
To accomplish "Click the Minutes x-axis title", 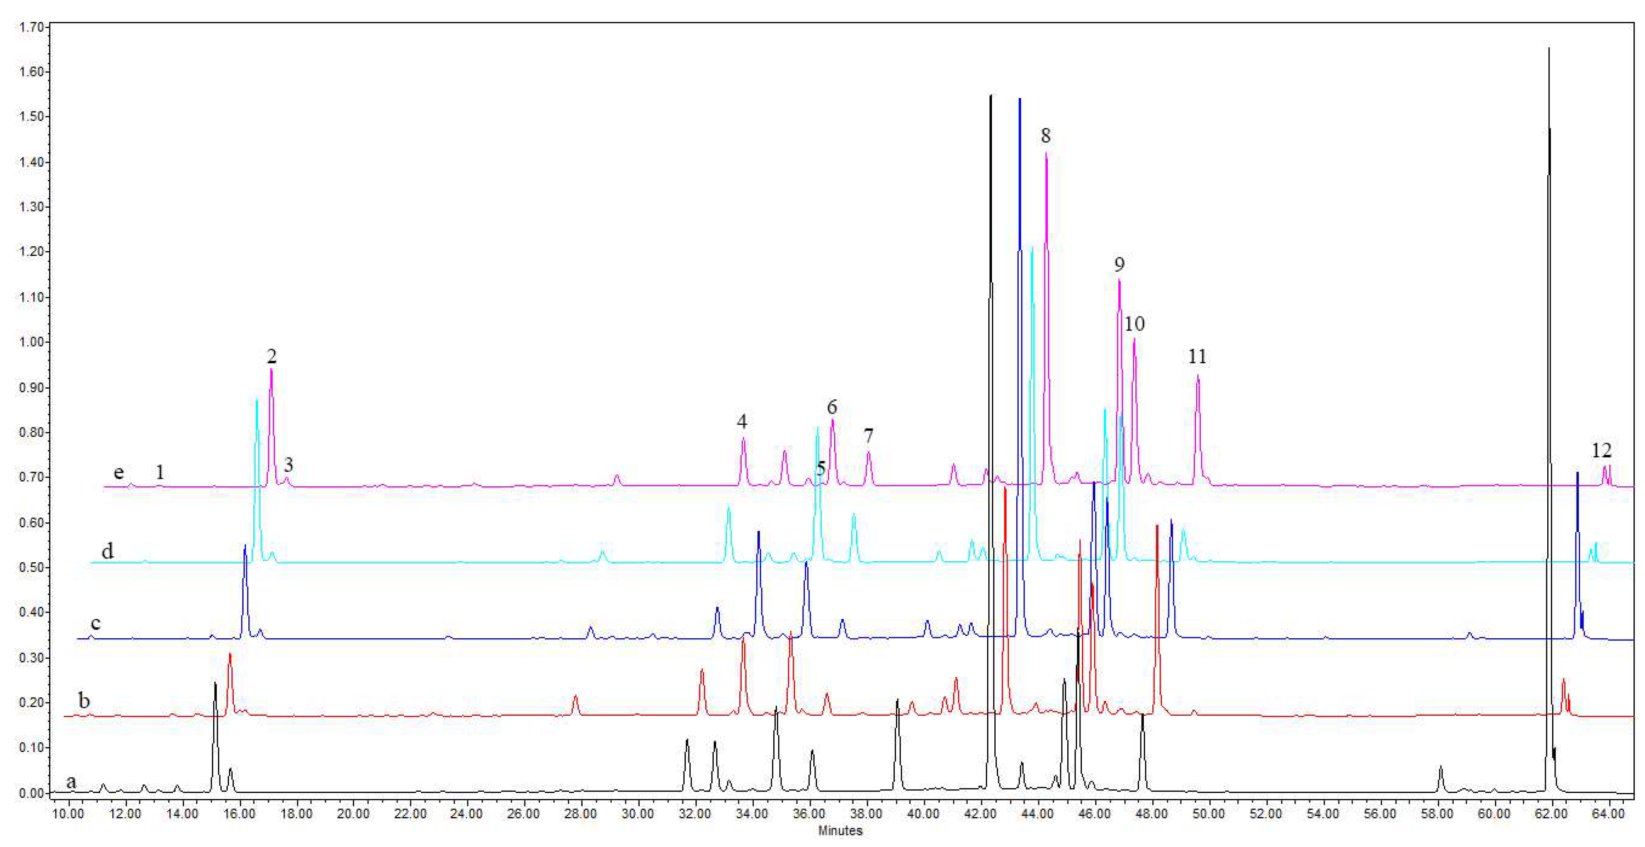I will pyautogui.click(x=840, y=830).
